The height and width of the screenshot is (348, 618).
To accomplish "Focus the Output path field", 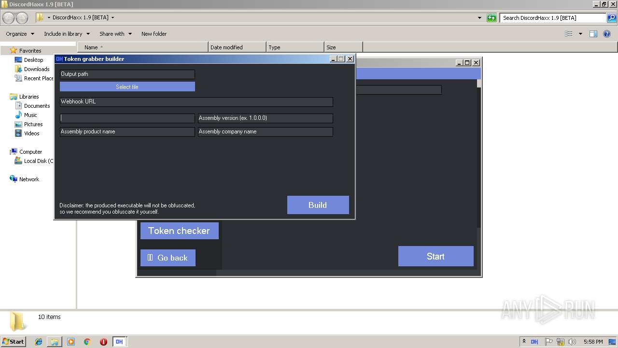I will pyautogui.click(x=127, y=74).
